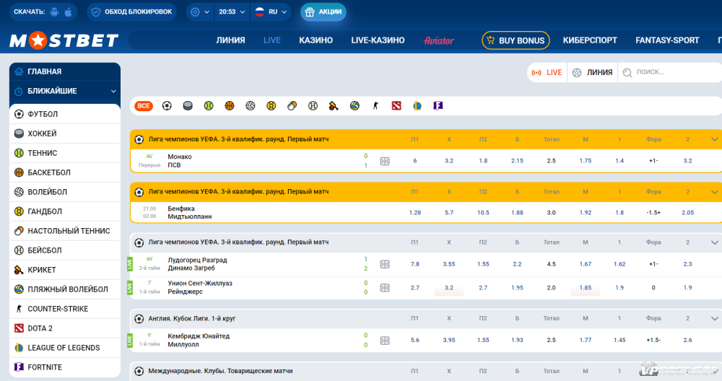Filter by tennis ball icon

click(209, 105)
